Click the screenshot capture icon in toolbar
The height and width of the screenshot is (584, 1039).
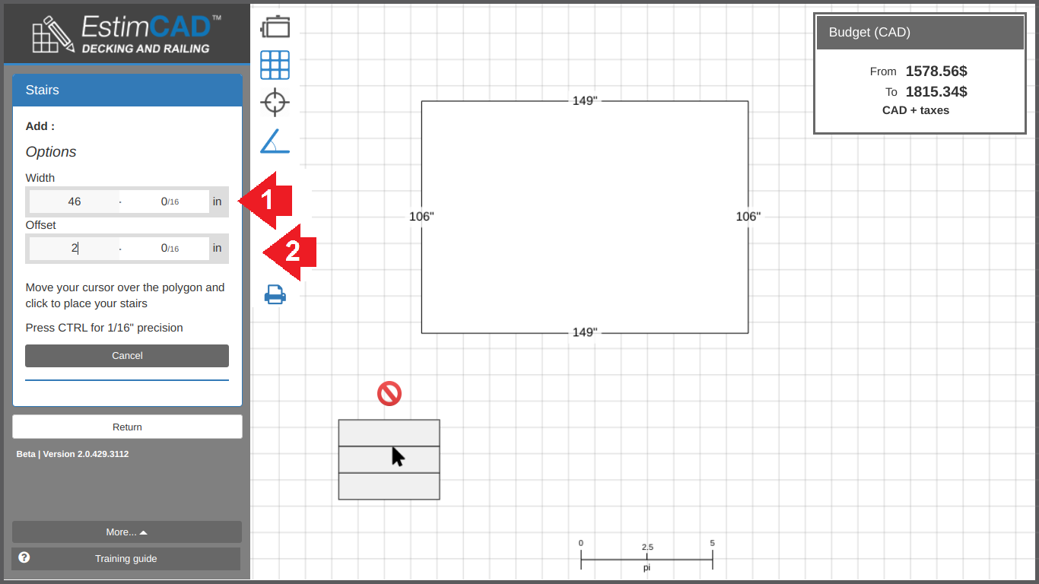tap(275, 27)
